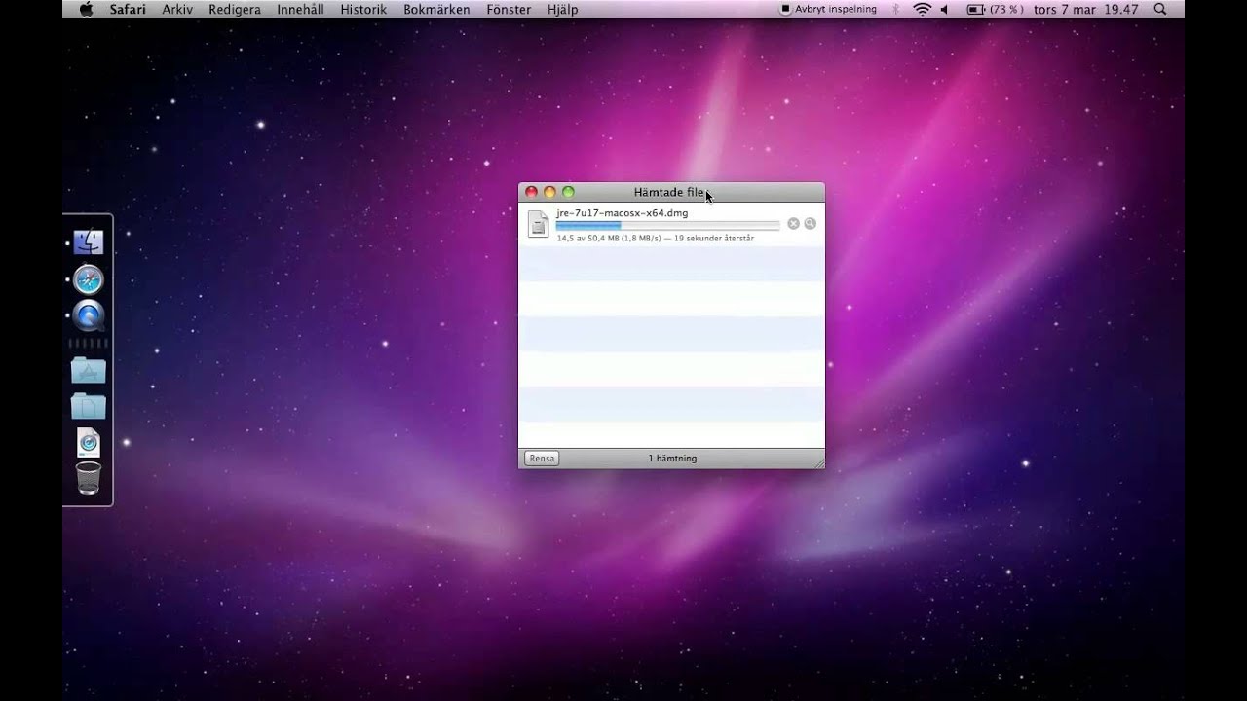Viewport: 1247px width, 701px height.
Task: Open the Historik menu
Action: (x=363, y=9)
